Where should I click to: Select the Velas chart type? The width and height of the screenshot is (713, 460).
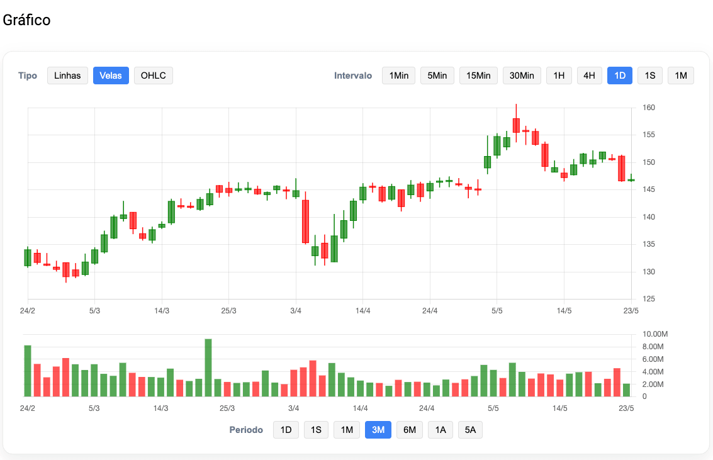(x=111, y=76)
